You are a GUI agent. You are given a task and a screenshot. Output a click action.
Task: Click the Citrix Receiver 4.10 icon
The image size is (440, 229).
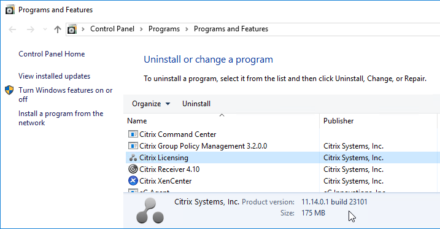tap(133, 169)
